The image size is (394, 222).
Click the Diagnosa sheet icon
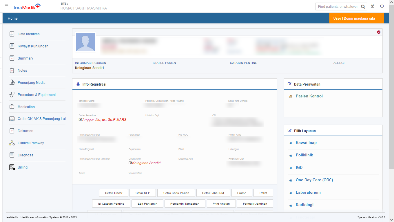[x=12, y=155]
